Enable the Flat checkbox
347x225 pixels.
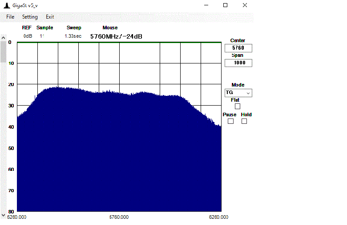[x=237, y=107]
